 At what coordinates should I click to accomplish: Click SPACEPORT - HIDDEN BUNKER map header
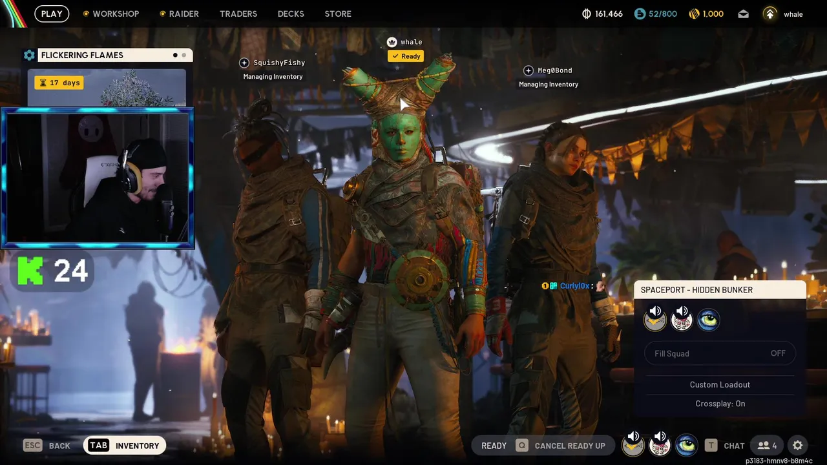[720, 290]
